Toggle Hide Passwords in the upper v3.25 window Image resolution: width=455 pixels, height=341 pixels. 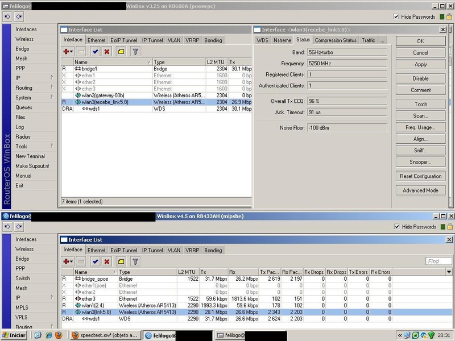coord(396,17)
